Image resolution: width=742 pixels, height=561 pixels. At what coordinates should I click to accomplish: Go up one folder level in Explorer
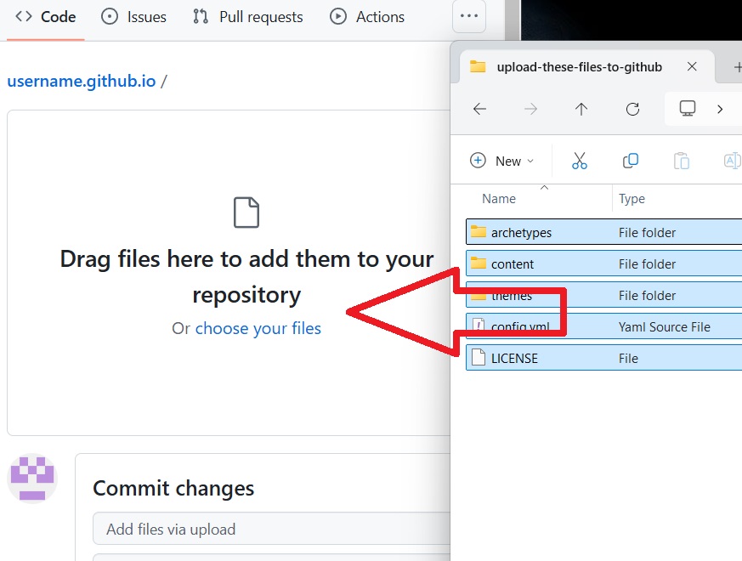click(581, 110)
